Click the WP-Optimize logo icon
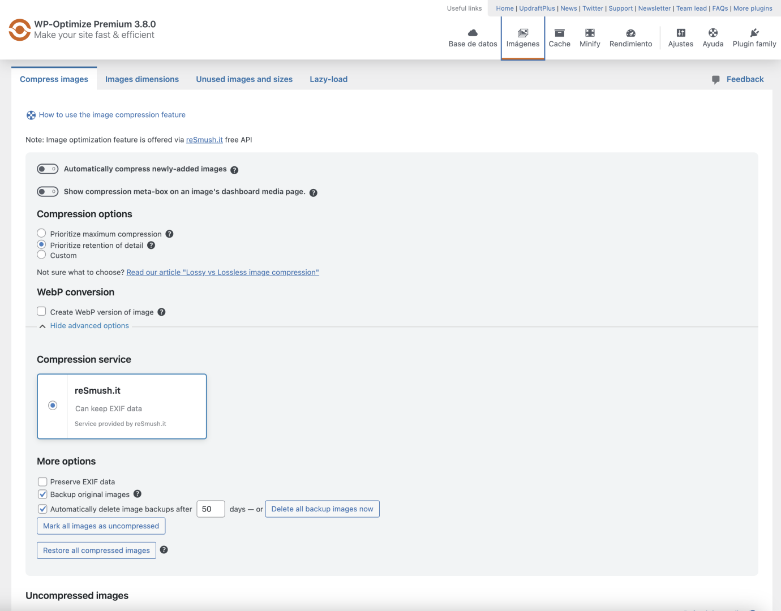Viewport: 781px width, 611px height. click(x=20, y=30)
